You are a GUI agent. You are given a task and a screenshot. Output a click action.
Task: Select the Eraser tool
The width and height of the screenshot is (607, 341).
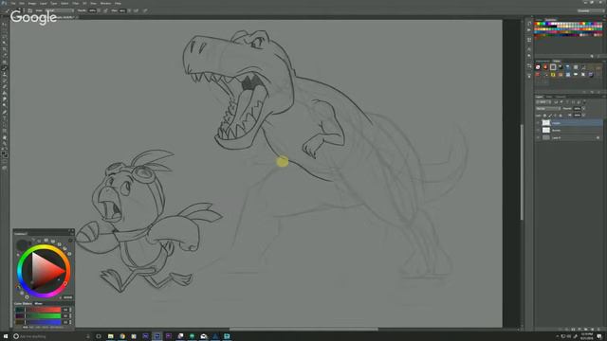pyautogui.click(x=5, y=86)
